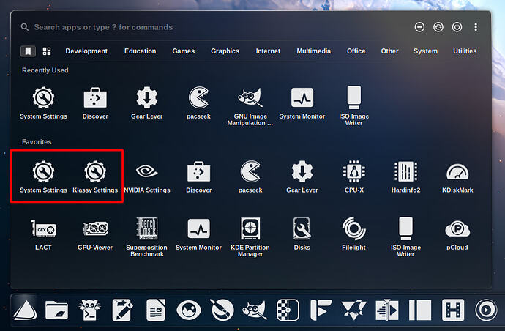The height and width of the screenshot is (331, 505).
Task: Click the search apps field
Action: (212, 27)
